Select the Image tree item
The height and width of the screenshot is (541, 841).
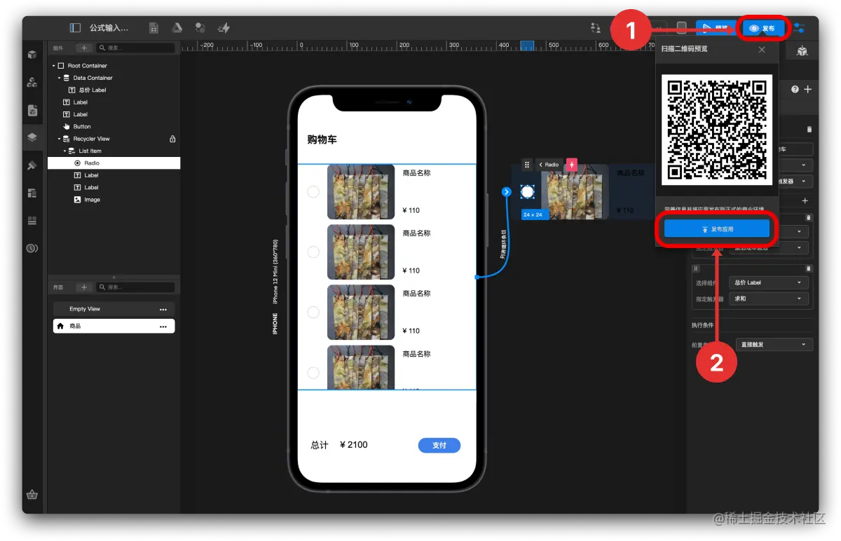(x=92, y=200)
